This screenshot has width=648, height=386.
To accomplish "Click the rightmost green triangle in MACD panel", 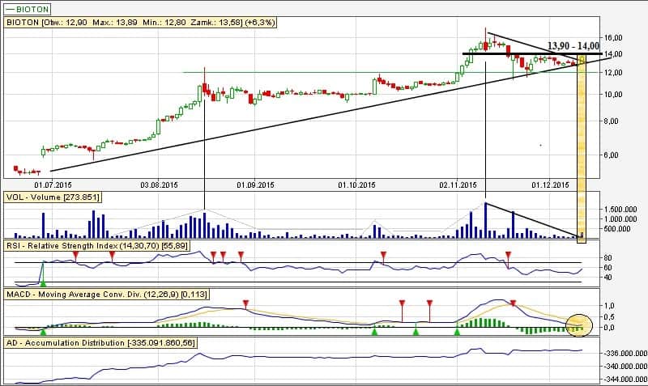I will [457, 330].
